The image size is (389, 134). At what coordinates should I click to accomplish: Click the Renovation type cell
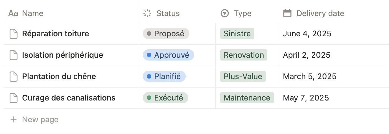(x=244, y=55)
